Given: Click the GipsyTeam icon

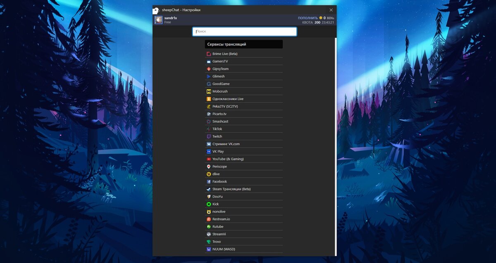Looking at the screenshot, I should click(209, 69).
